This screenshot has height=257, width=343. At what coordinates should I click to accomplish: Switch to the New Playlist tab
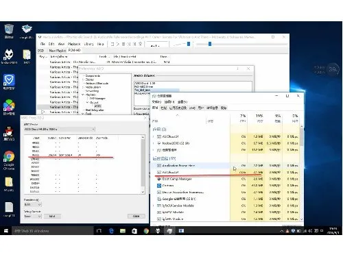[x=57, y=51]
